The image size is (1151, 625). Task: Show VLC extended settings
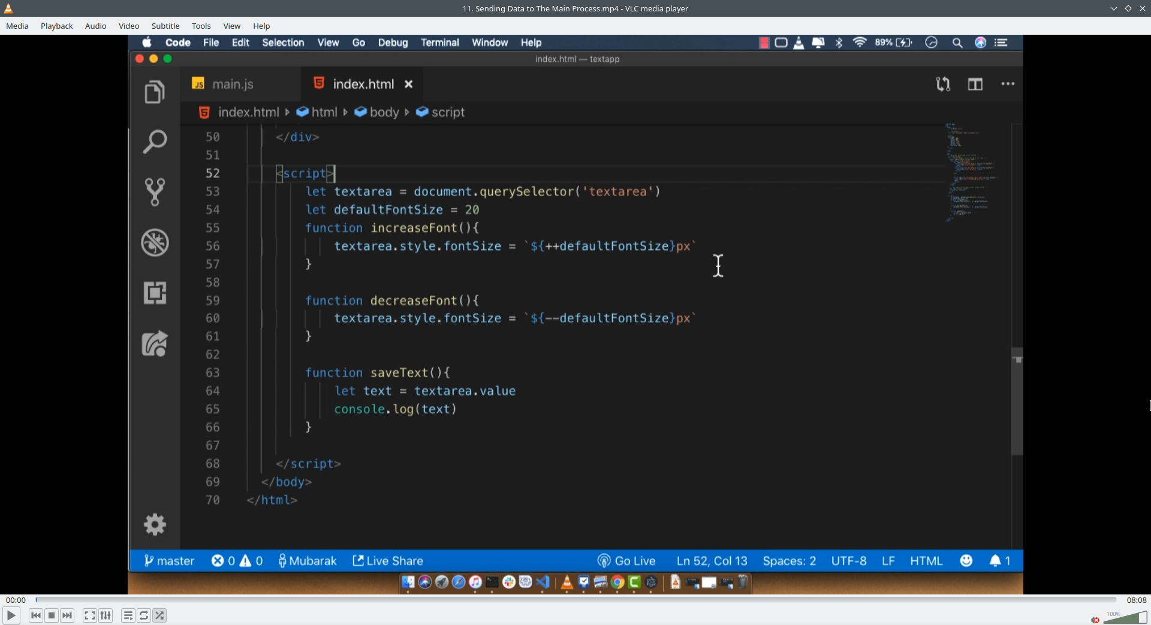point(106,615)
